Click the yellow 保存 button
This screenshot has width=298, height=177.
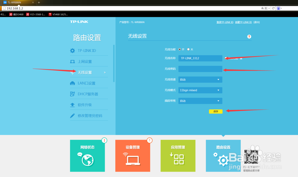(216, 111)
